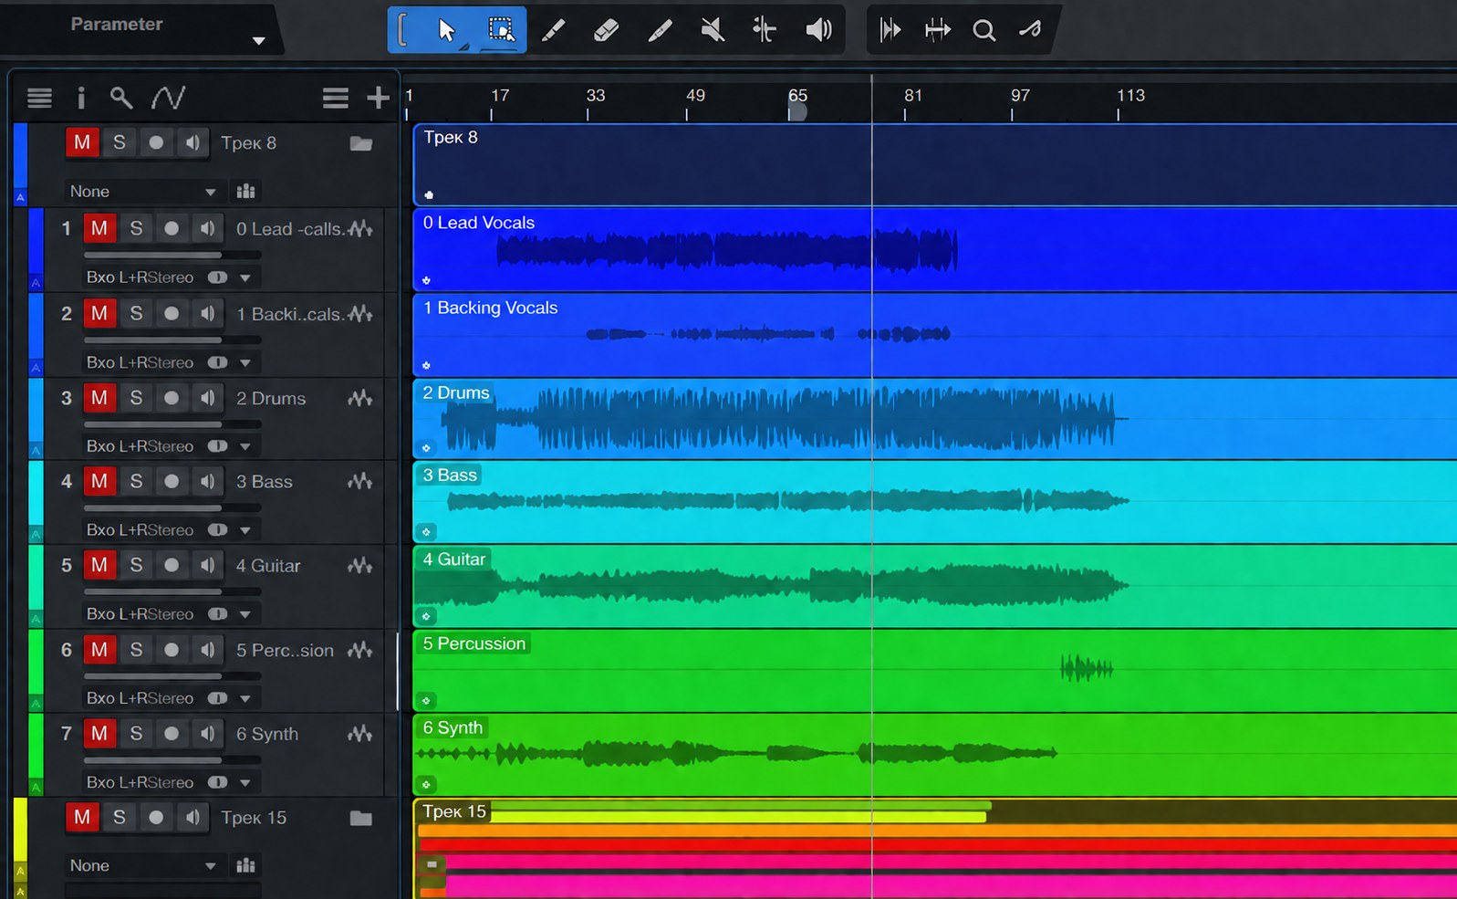The height and width of the screenshot is (899, 1457).
Task: Unmute the 2 Drums track
Action: [x=99, y=398]
